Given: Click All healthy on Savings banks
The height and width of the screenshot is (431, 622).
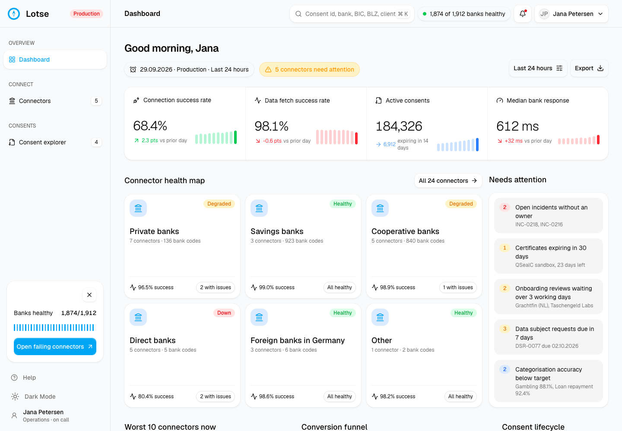Looking at the screenshot, I should [x=340, y=287].
